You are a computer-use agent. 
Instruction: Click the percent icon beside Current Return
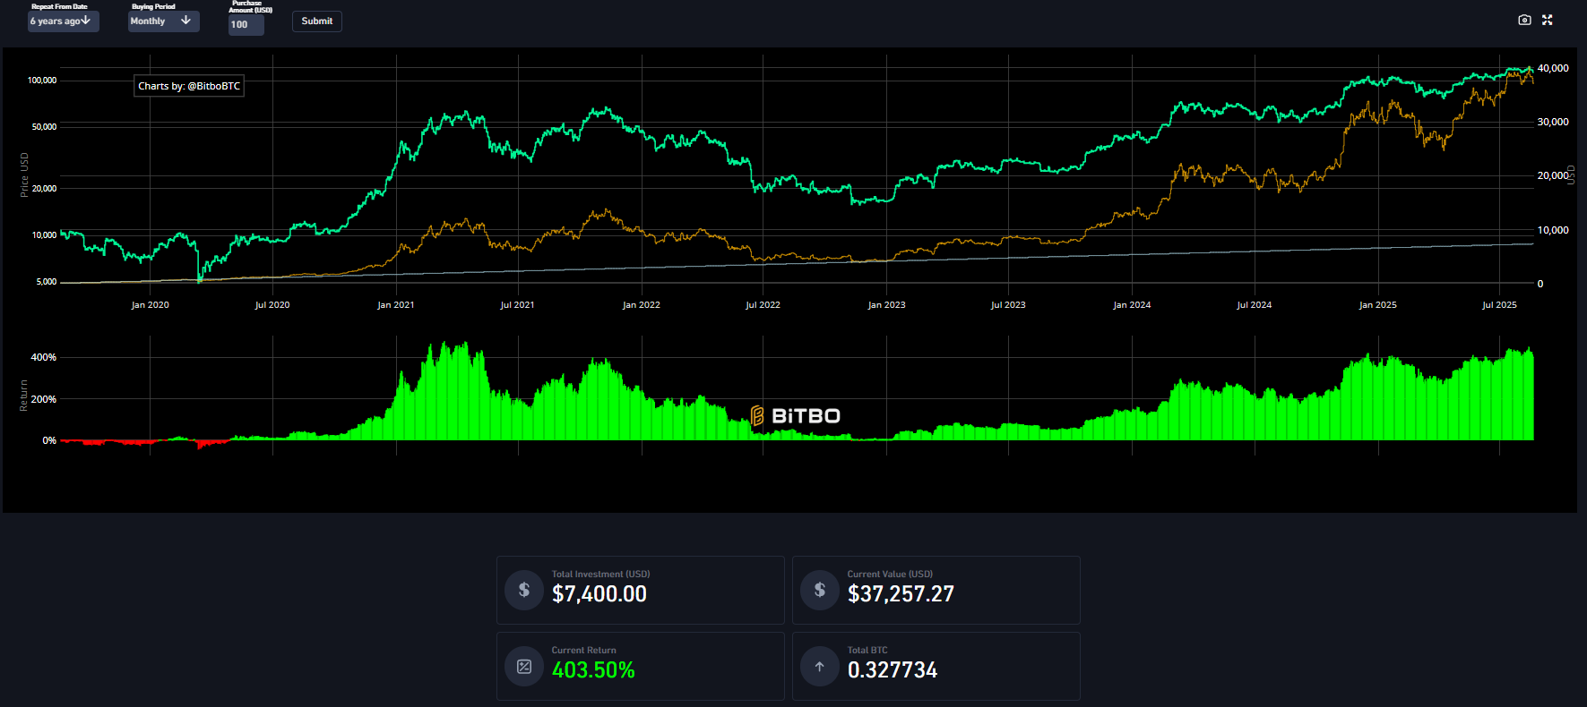coord(524,667)
